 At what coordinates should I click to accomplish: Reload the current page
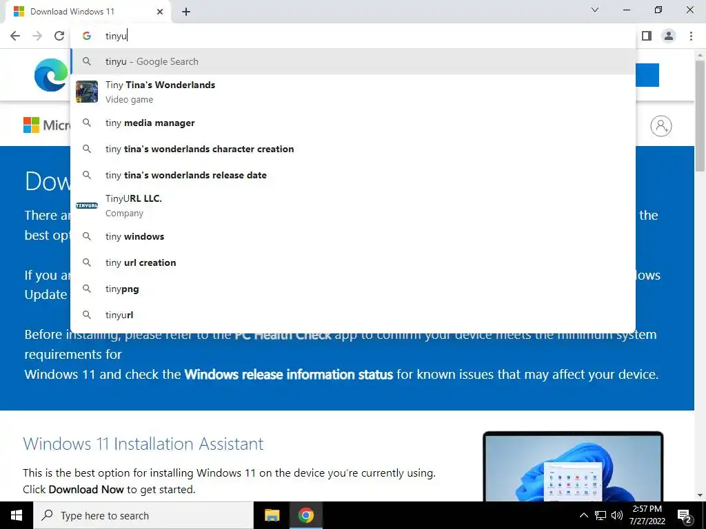click(x=59, y=36)
